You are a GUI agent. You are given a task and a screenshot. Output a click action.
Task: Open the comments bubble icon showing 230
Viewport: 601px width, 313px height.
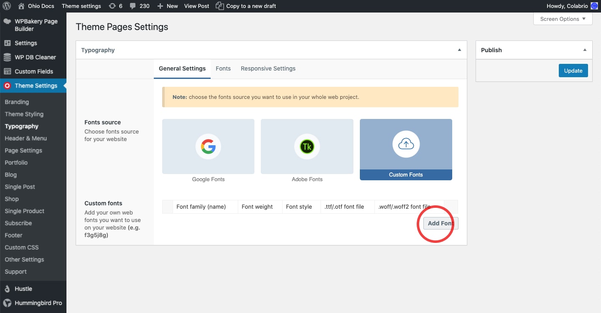click(x=132, y=6)
